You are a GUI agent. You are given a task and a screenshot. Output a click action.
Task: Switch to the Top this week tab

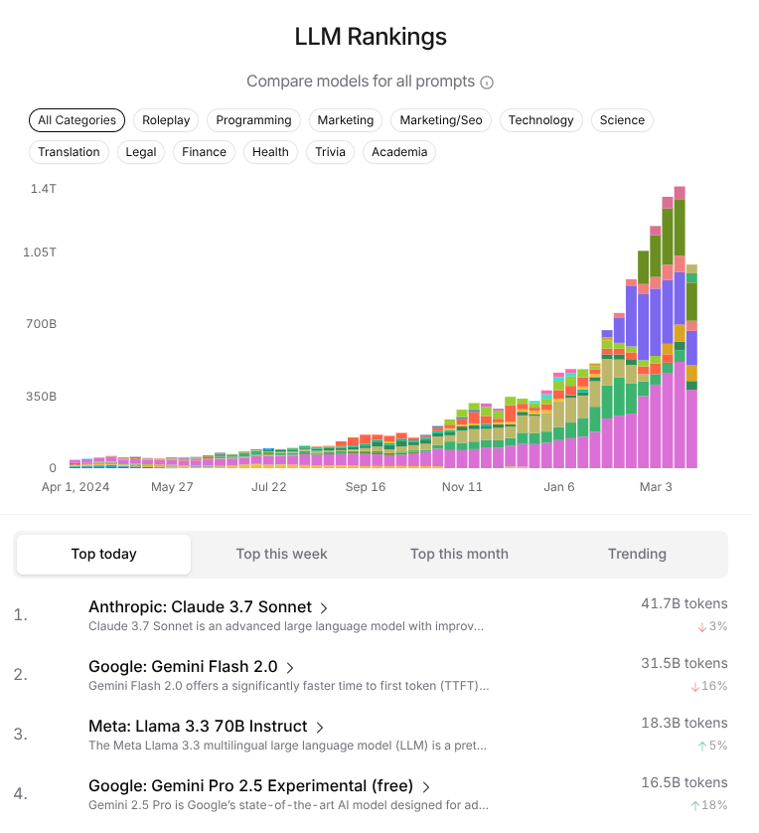(281, 554)
